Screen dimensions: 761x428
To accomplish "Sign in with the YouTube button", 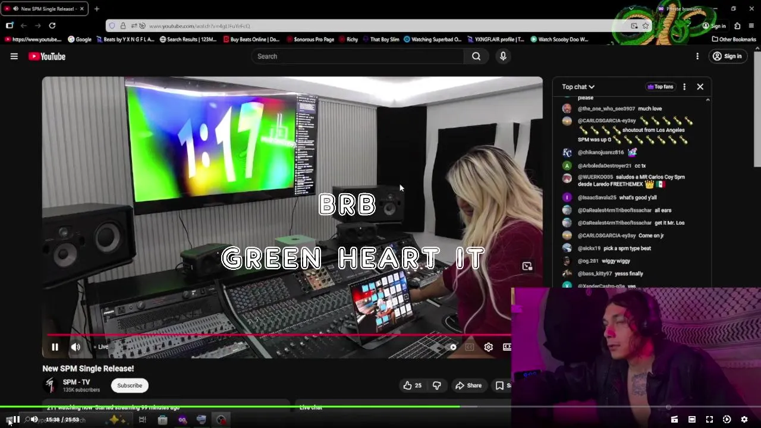I will [727, 56].
